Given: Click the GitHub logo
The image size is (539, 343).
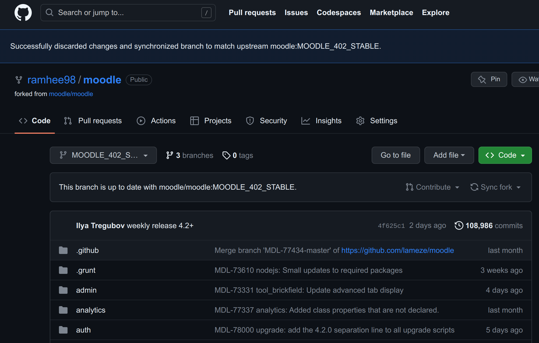Looking at the screenshot, I should [23, 12].
